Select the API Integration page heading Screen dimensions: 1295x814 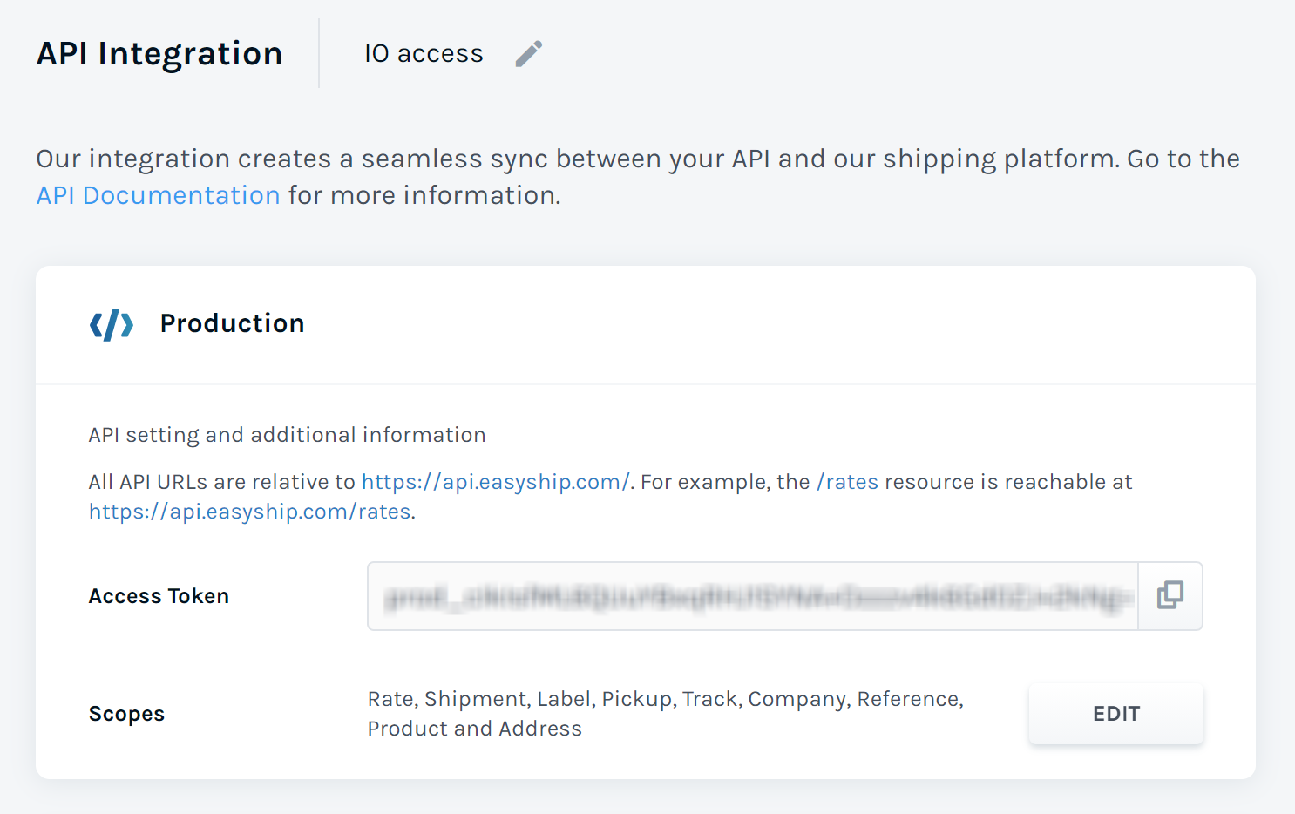coord(159,54)
